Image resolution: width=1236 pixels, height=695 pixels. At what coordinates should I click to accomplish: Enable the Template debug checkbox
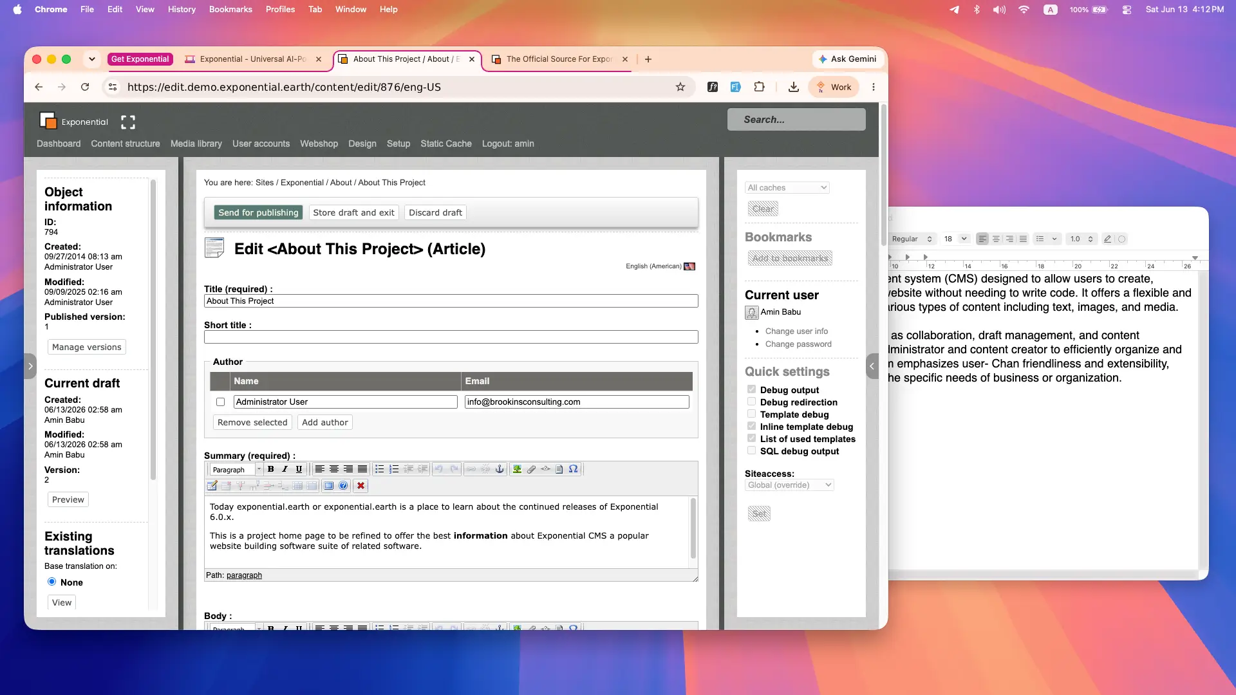[751, 414]
